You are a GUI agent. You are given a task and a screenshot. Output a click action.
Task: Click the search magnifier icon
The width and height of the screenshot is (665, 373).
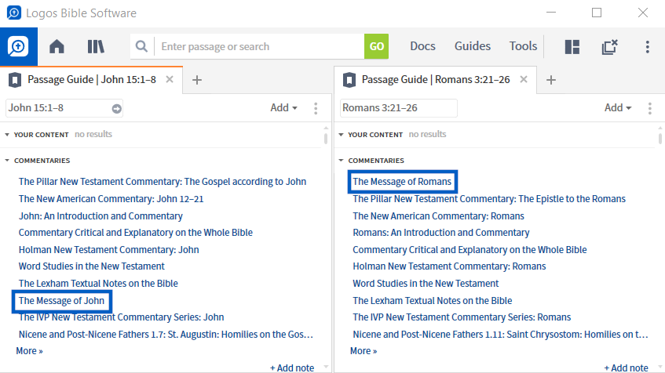pyautogui.click(x=141, y=46)
